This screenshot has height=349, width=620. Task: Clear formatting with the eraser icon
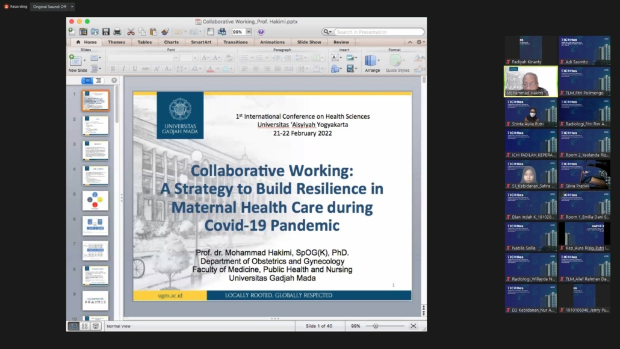click(229, 58)
